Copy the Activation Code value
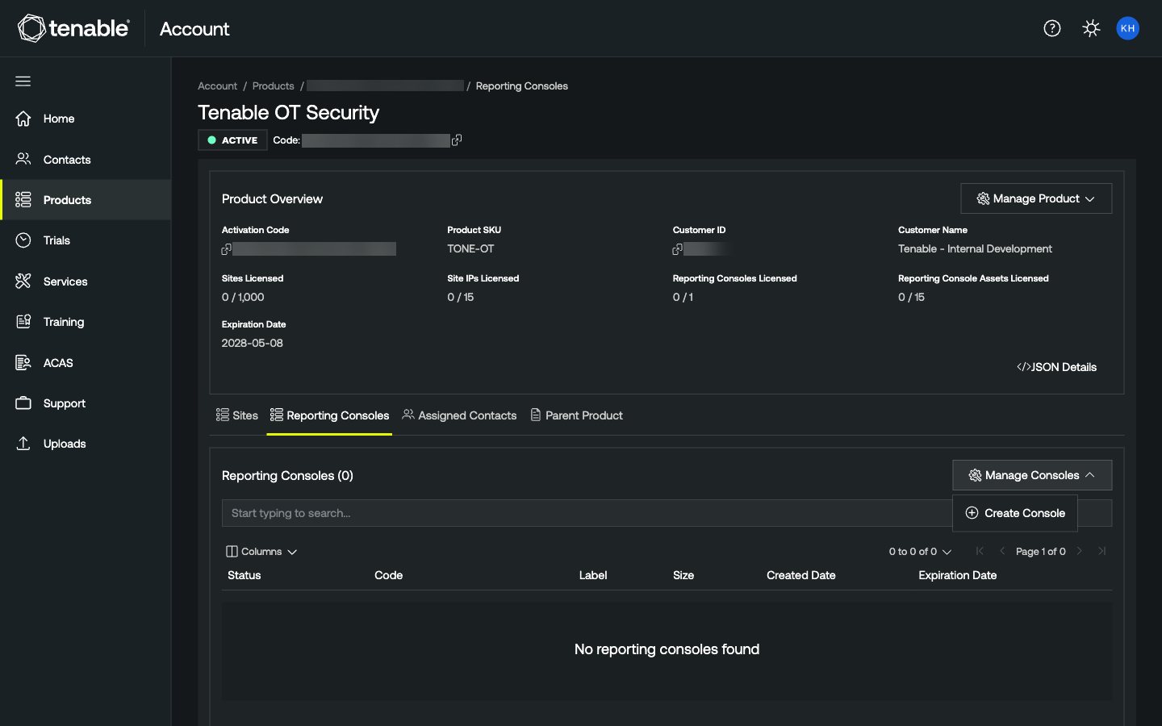 (x=227, y=249)
